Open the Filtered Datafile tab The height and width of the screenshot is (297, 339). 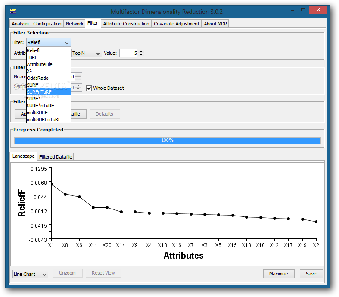[x=56, y=157]
